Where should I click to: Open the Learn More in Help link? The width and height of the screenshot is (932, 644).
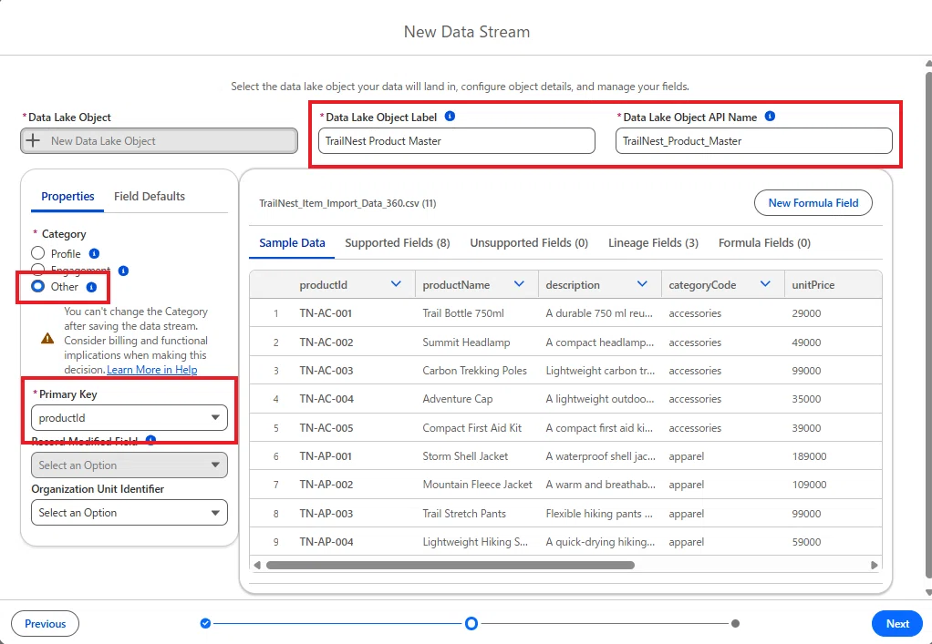coord(152,370)
